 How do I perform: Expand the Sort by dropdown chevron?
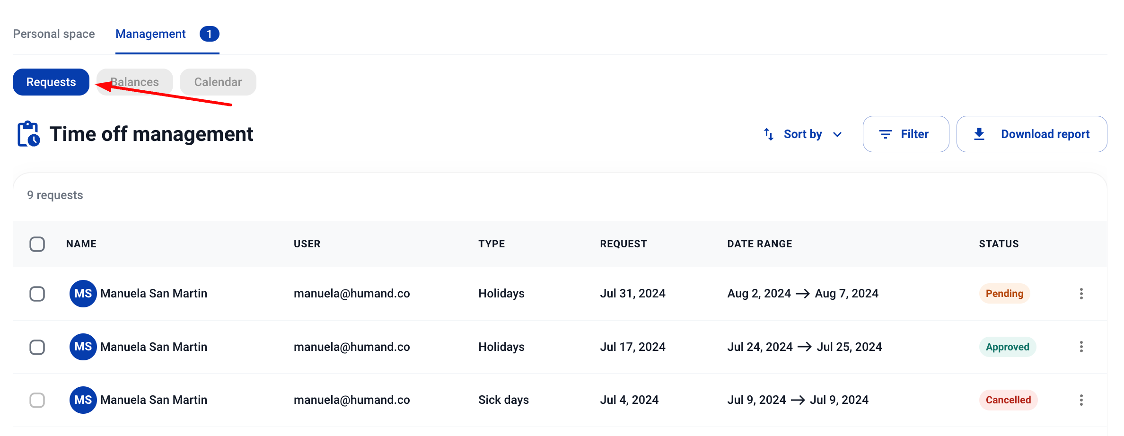tap(837, 134)
